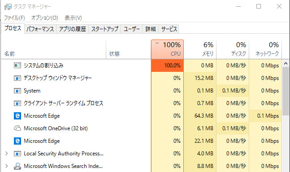The width and height of the screenshot is (290, 172).
Task: Click the Task Manager title bar icon
Action: tap(8, 7)
